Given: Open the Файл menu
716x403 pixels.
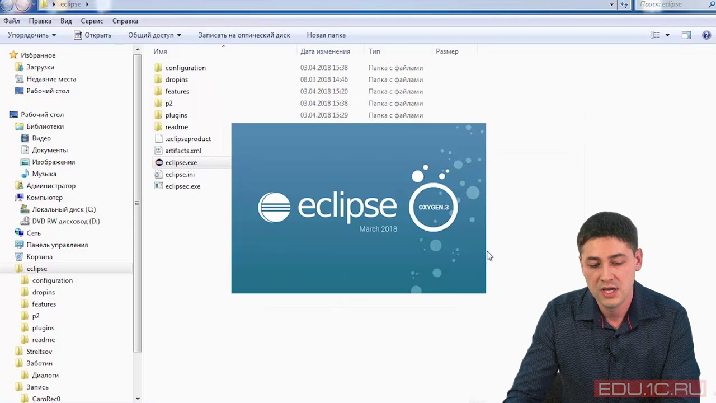Looking at the screenshot, I should tap(12, 21).
